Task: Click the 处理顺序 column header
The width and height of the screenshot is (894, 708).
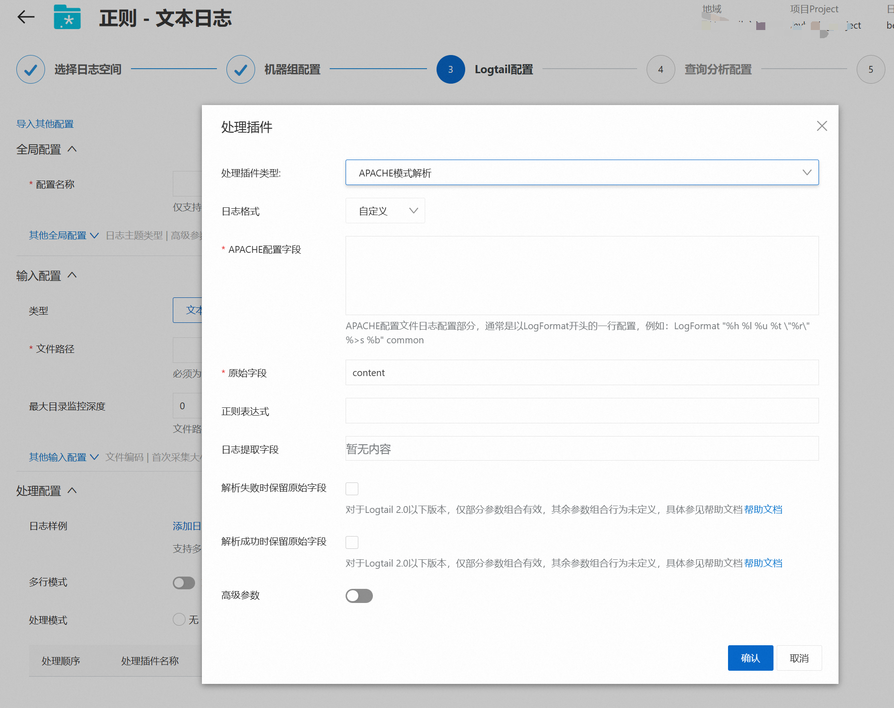Action: tap(61, 661)
